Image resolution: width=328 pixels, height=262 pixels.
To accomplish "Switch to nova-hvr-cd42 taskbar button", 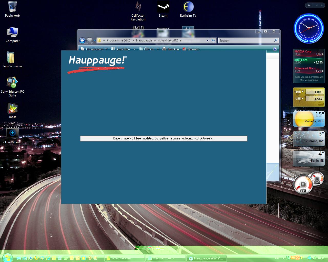I will tap(124, 258).
